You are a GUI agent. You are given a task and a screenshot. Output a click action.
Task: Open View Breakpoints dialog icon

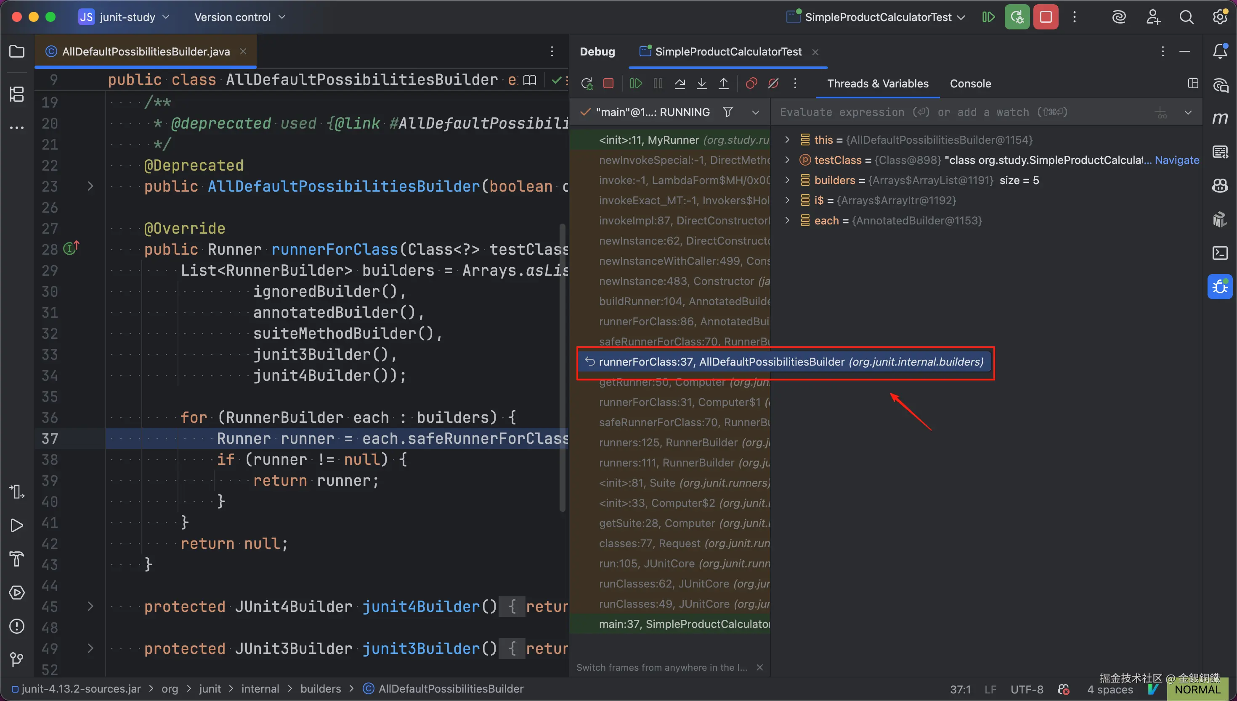coord(751,84)
